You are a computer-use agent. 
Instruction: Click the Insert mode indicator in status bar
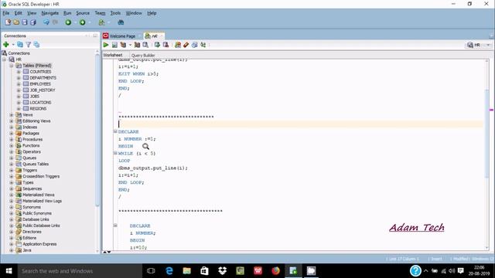(x=436, y=259)
